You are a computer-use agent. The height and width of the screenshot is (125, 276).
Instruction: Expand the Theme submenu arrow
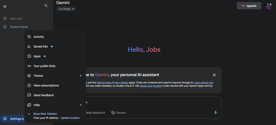click(x=81, y=76)
